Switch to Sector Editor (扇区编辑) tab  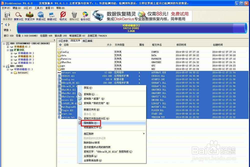coord(87,41)
